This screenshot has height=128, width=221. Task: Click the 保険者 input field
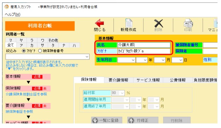210,51
